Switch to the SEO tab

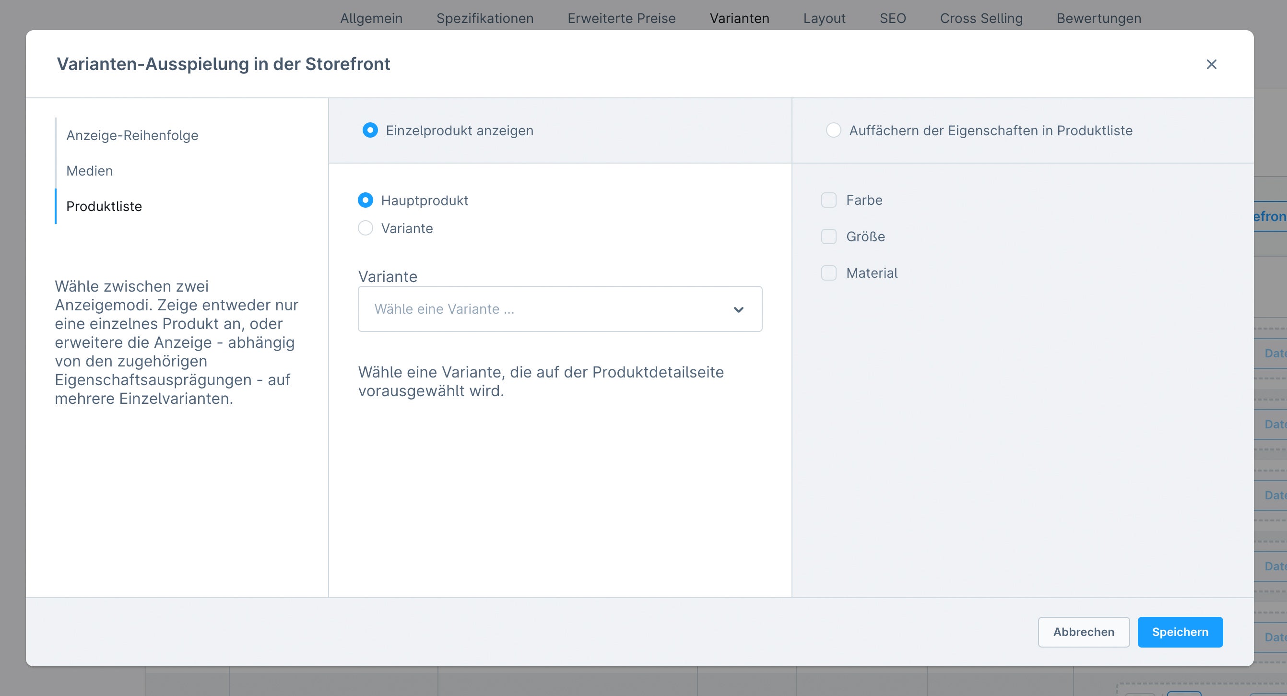[892, 19]
